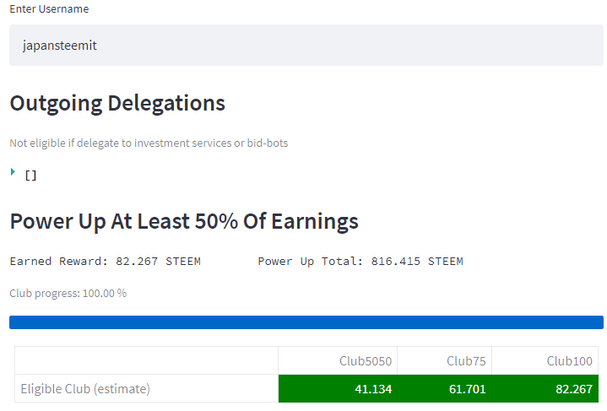This screenshot has height=411, width=607.
Task: Click the Club100 column header
Action: pyautogui.click(x=569, y=361)
